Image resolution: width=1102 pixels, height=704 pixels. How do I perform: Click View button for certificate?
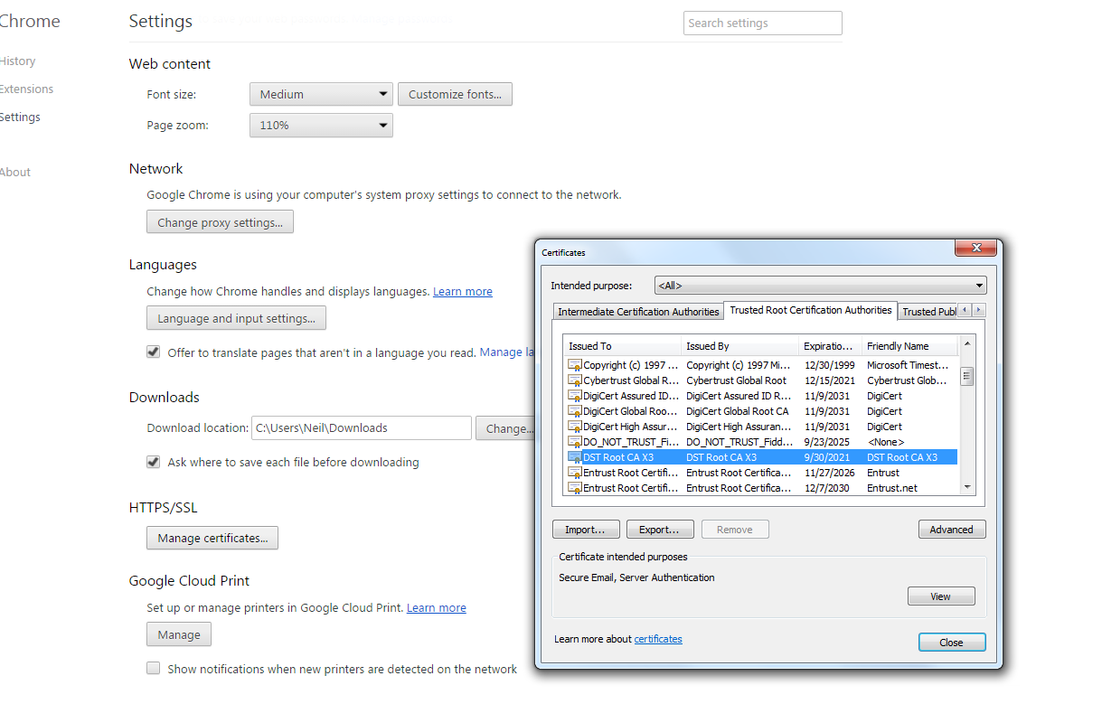click(941, 596)
